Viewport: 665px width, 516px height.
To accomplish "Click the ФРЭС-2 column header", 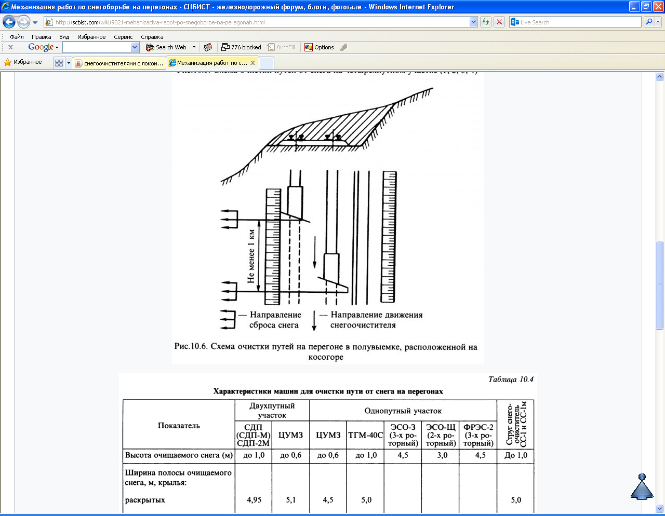I will click(478, 435).
